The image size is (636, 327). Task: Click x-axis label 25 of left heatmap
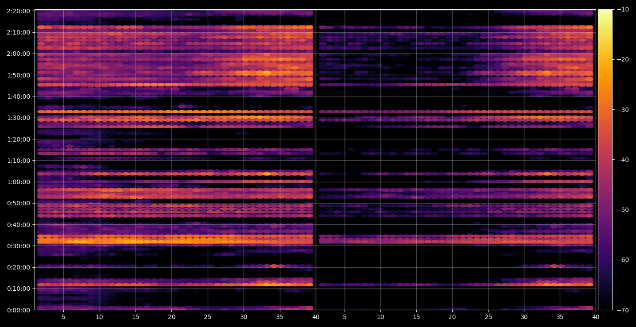tap(208, 317)
